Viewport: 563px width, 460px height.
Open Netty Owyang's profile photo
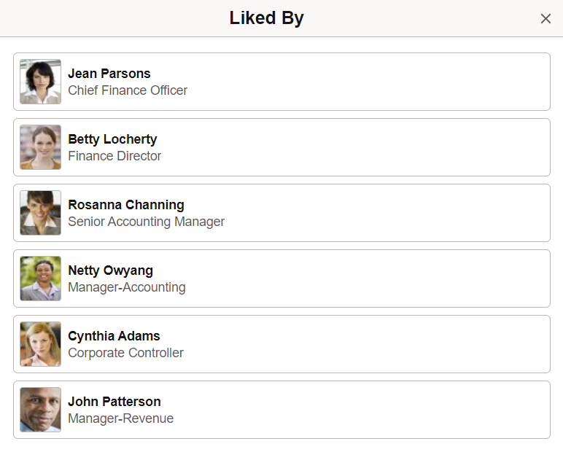pyautogui.click(x=41, y=278)
